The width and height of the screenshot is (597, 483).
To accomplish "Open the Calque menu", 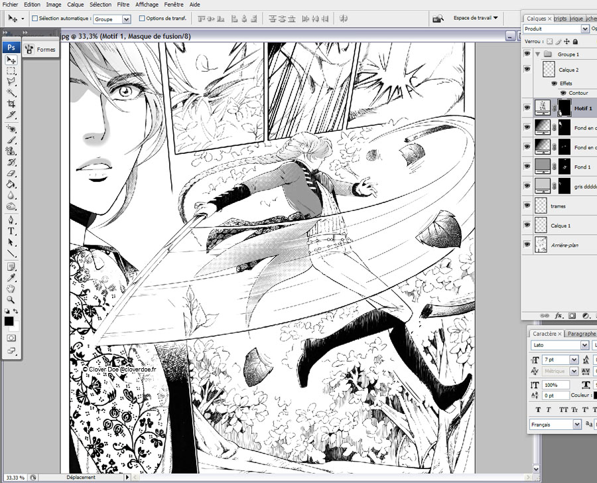I will [76, 5].
